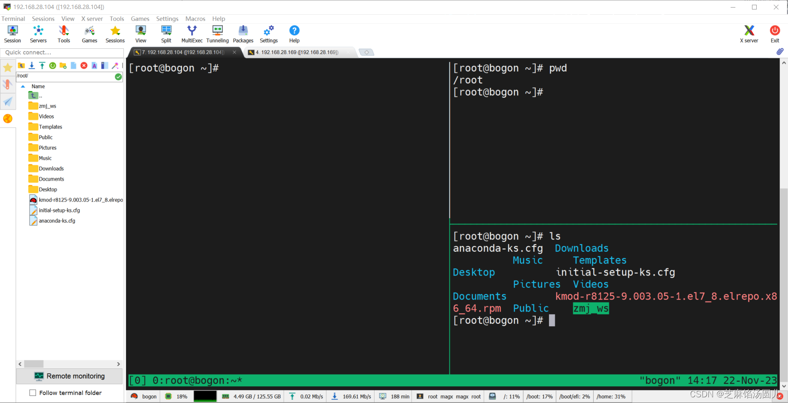The height and width of the screenshot is (403, 788).
Task: Click the '..' parent folder entry
Action: coord(36,95)
